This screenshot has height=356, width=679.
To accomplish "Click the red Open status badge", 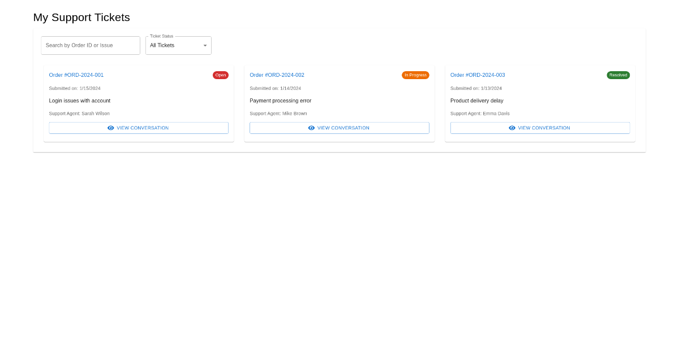I will [221, 75].
